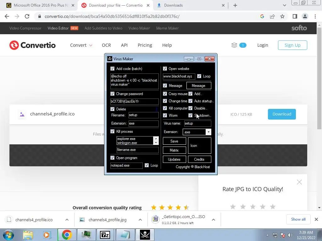This screenshot has height=241, width=322.
Task: Close the downloads shelf
Action: tap(316, 219)
